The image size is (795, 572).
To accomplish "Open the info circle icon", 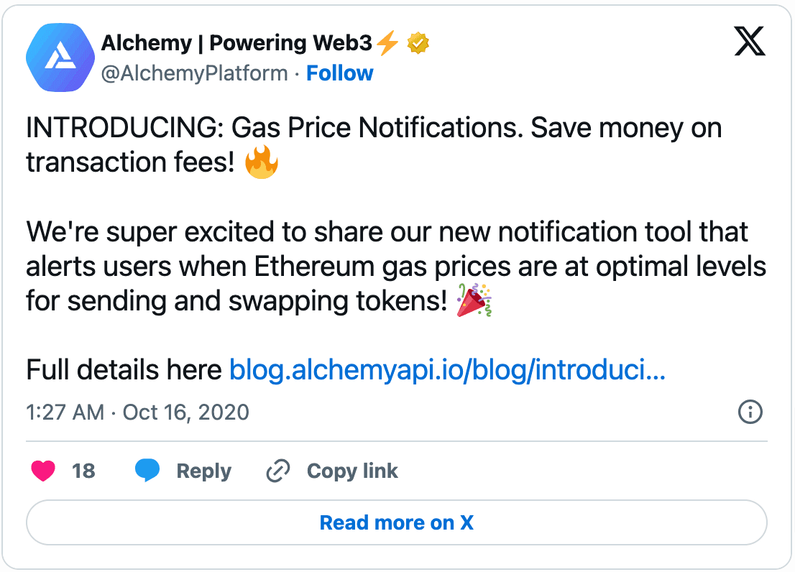I will (750, 412).
